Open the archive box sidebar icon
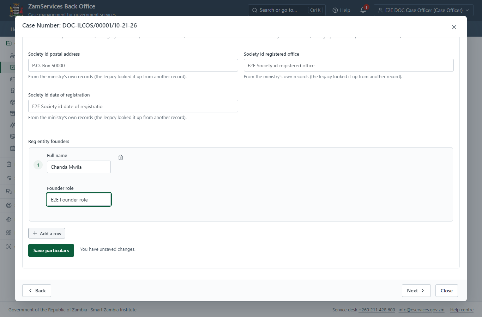The height and width of the screenshot is (317, 482). click(x=12, y=113)
